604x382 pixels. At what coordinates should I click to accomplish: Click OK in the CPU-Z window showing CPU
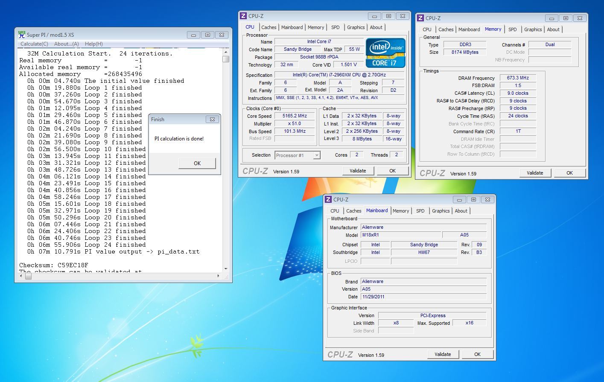pyautogui.click(x=392, y=171)
